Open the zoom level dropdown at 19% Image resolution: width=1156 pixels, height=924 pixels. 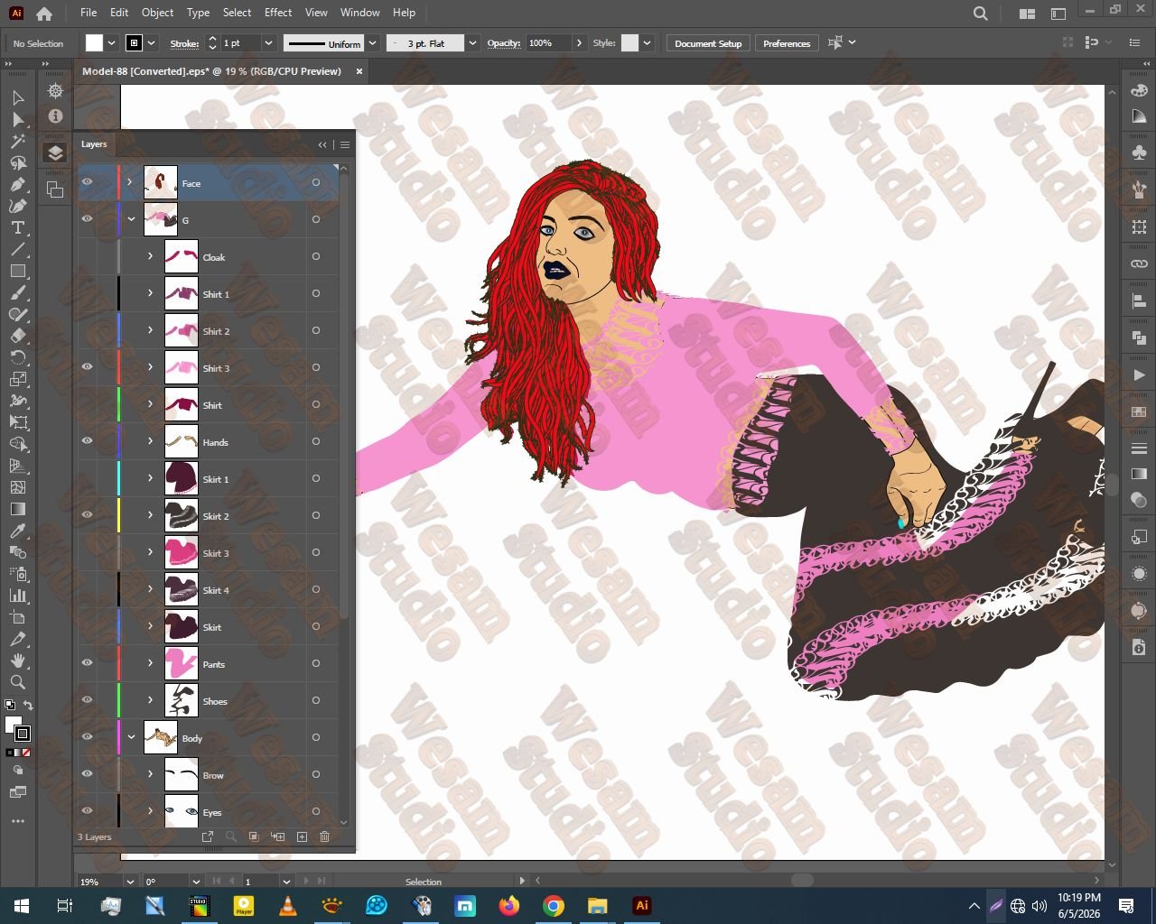tap(129, 882)
